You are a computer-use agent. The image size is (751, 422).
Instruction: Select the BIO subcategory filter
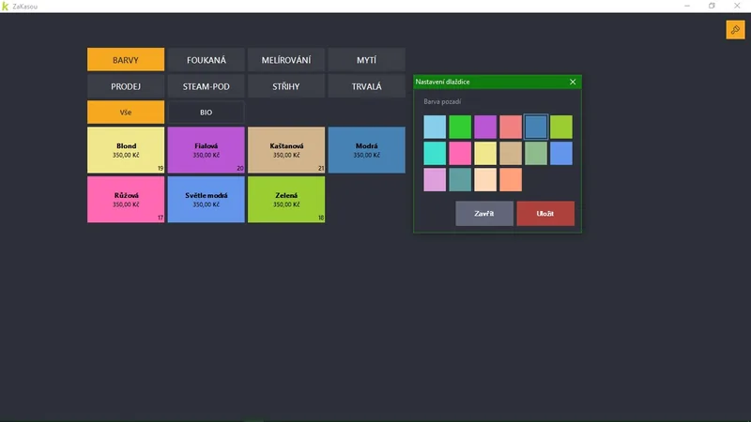click(206, 112)
